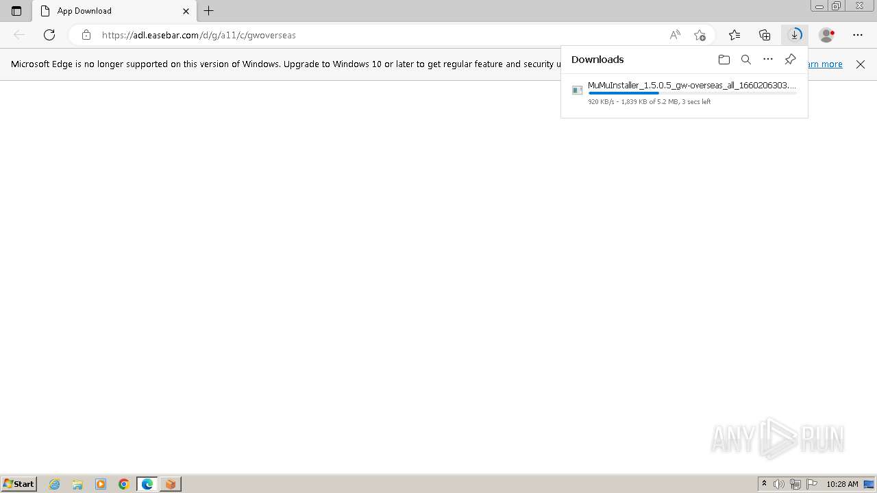The image size is (877, 493).
Task: Open a new tab with plus button
Action: point(209,11)
